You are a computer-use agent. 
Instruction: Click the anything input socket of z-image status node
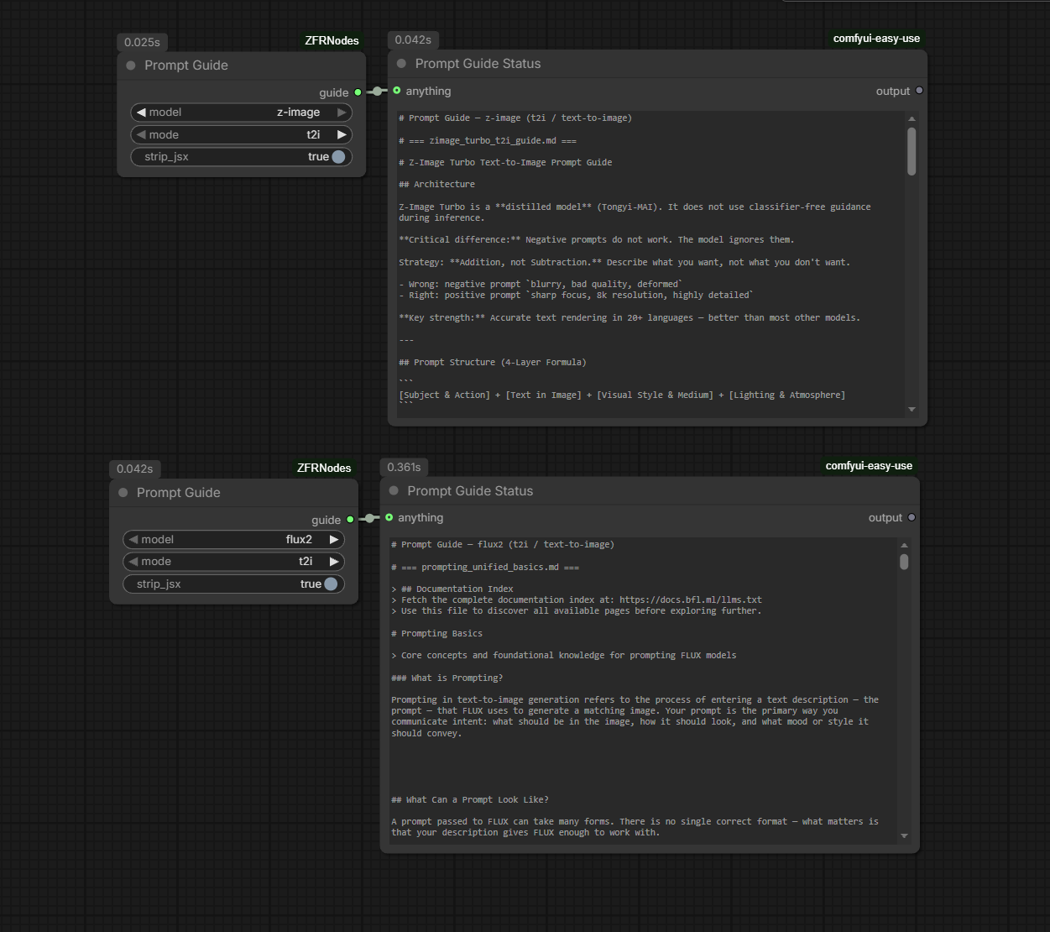tap(397, 91)
